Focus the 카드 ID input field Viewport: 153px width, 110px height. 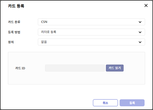click(x=75, y=68)
